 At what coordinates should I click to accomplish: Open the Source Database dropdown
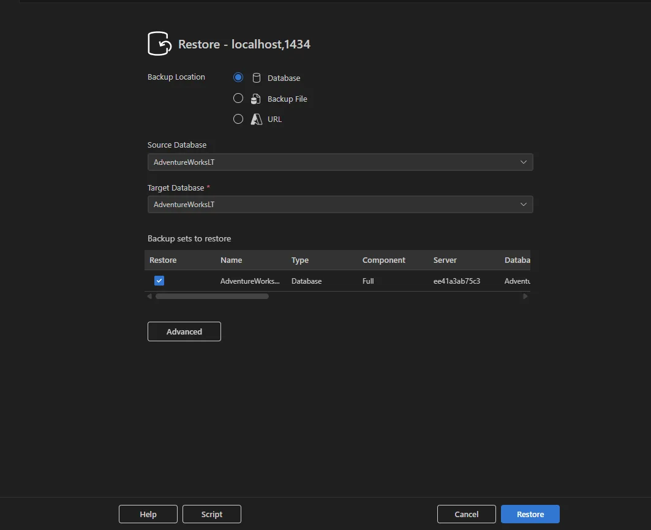pos(340,162)
